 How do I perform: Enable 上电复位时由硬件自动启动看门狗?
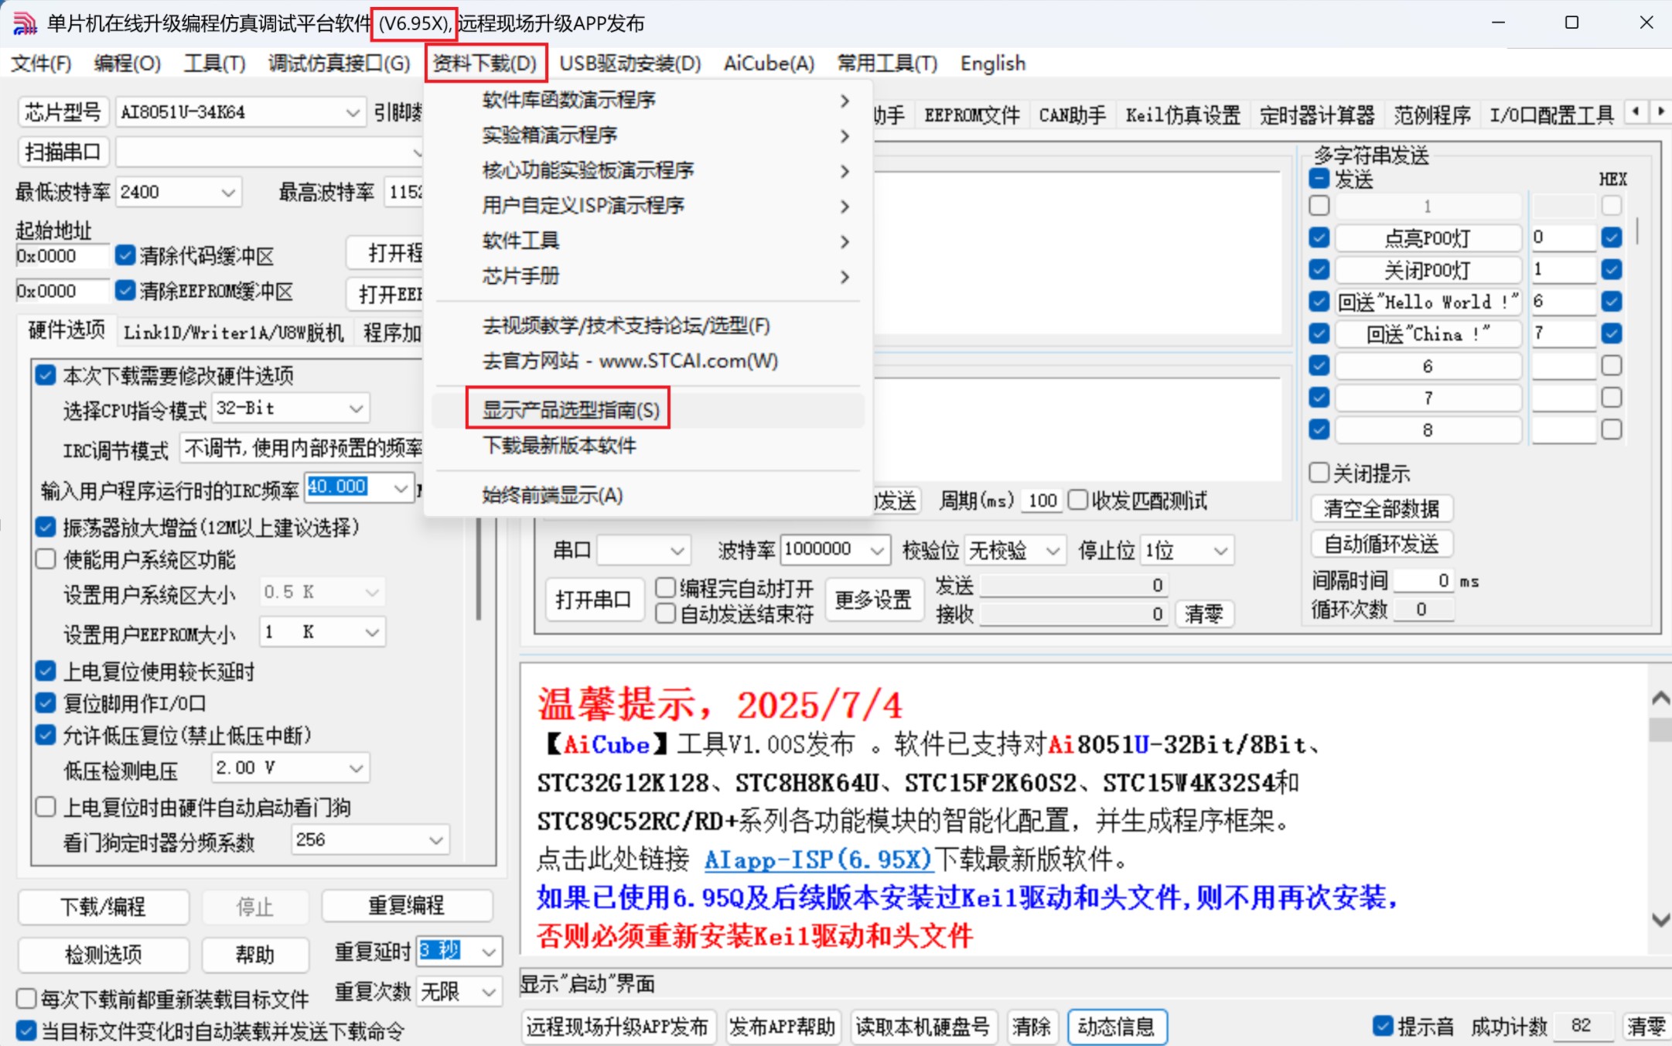point(46,807)
